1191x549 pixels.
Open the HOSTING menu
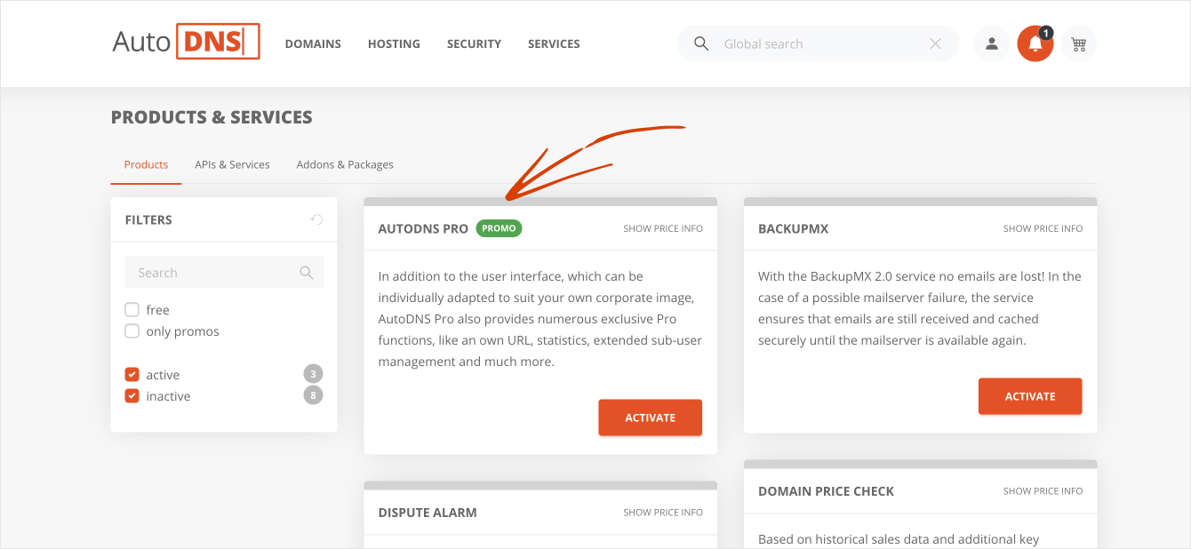(394, 44)
